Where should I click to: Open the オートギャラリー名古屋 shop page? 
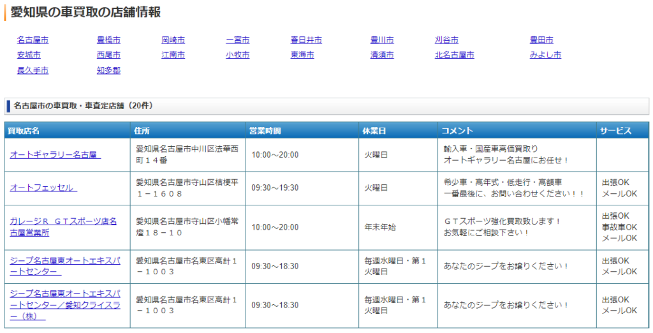tap(55, 155)
